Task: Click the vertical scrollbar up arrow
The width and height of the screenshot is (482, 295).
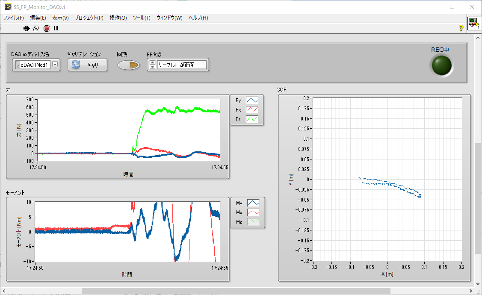Action: pyautogui.click(x=478, y=38)
